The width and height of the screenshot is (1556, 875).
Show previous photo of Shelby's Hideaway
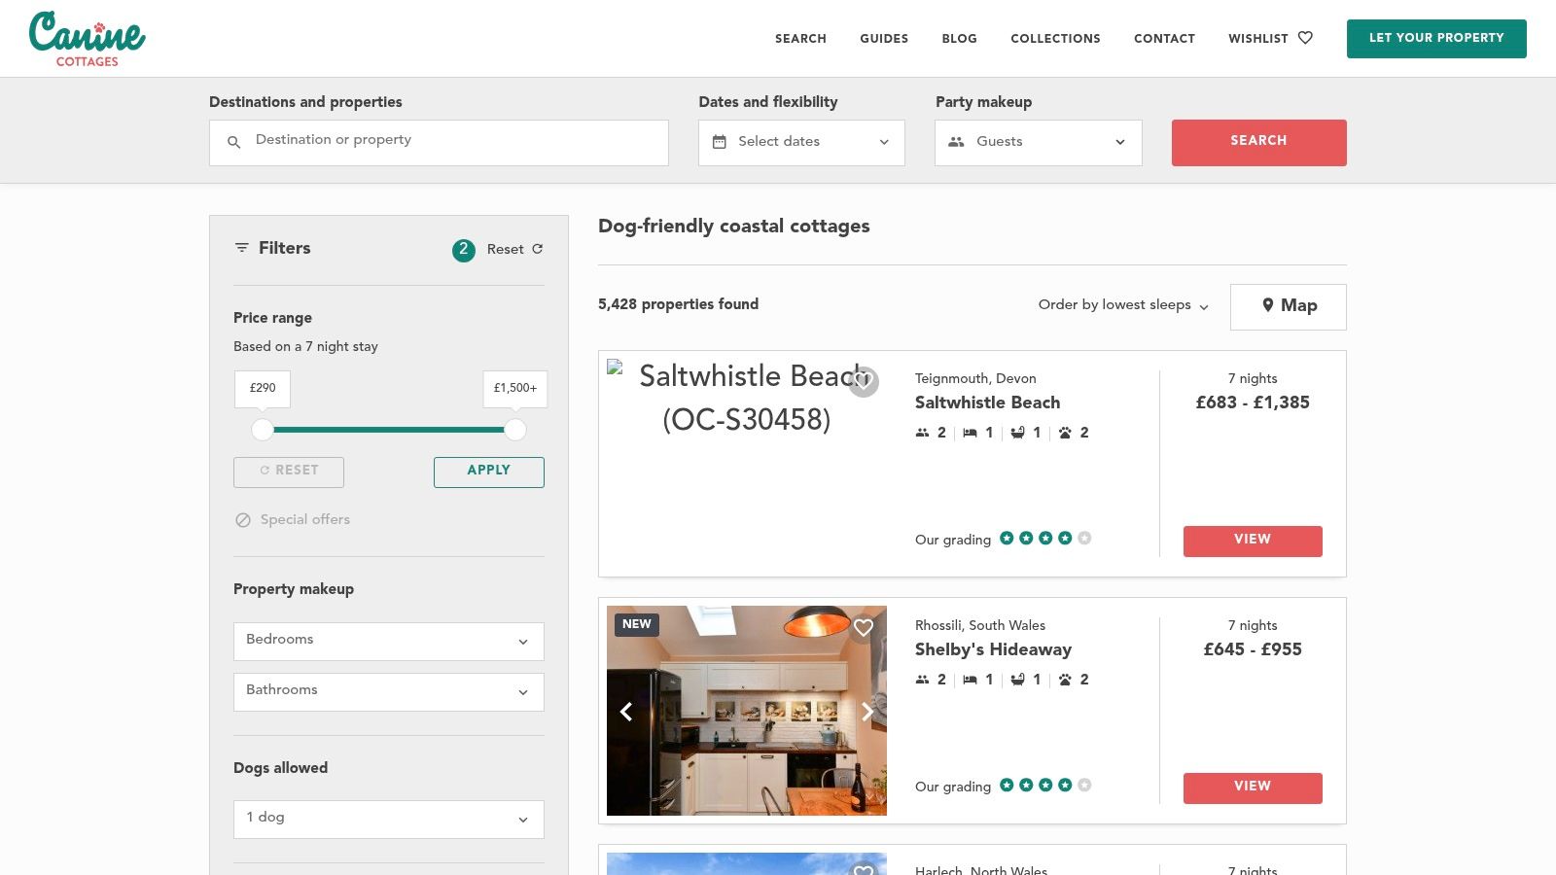[626, 712]
